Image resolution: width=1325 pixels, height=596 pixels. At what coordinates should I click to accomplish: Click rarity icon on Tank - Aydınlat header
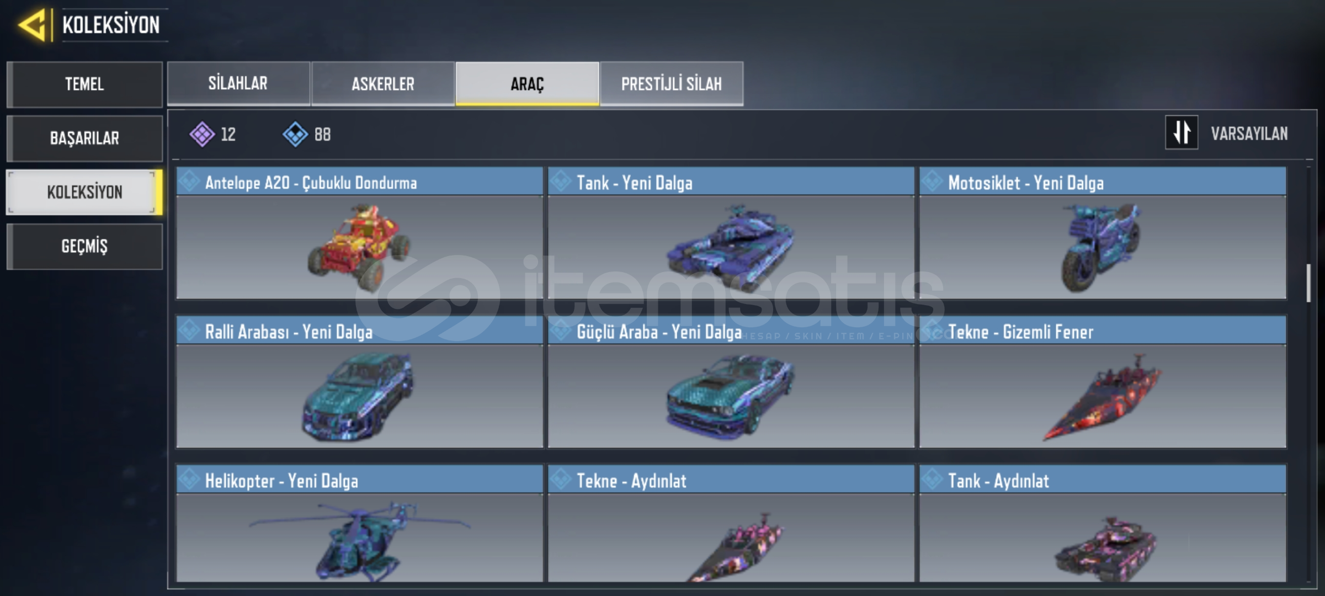click(x=932, y=480)
